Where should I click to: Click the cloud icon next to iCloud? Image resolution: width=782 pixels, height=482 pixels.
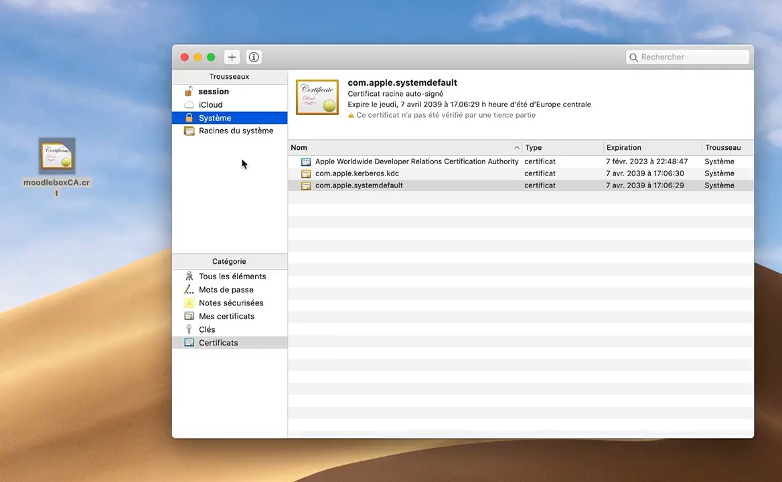(189, 104)
